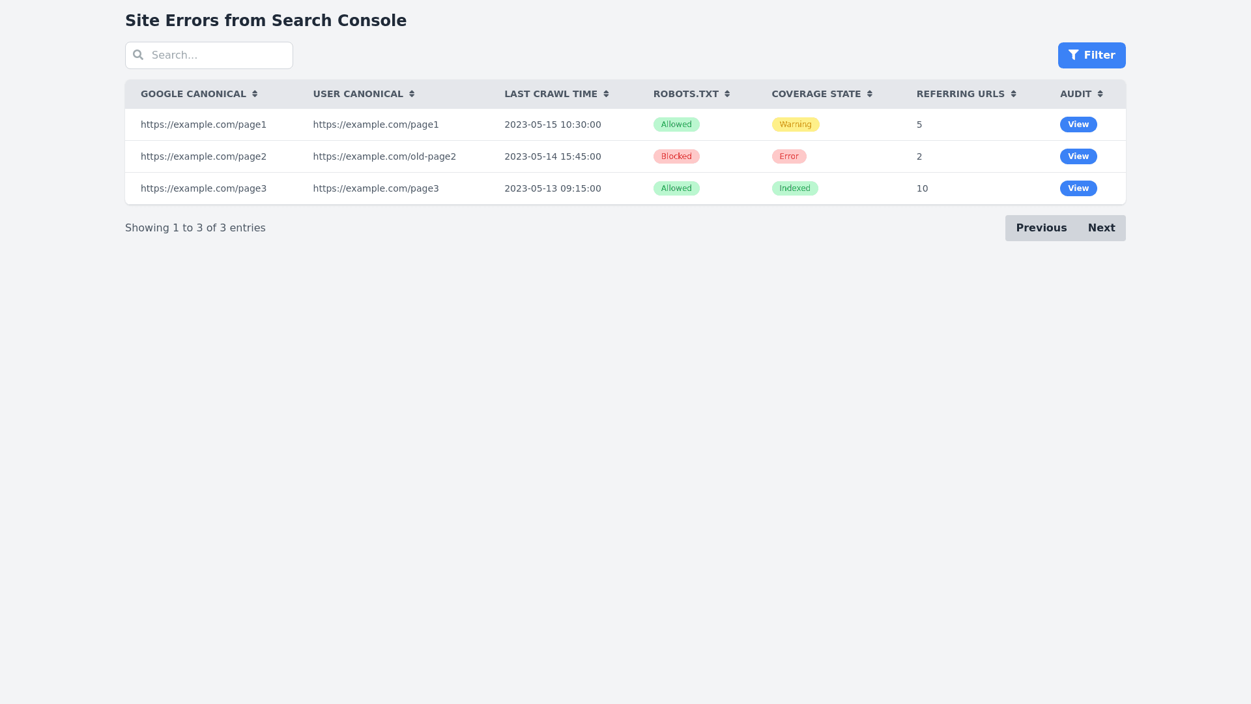View audit for example.com/page3 row

(1078, 188)
